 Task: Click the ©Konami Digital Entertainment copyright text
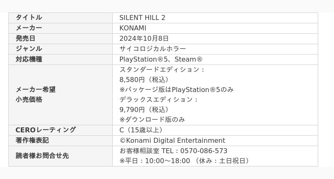tap(172, 140)
